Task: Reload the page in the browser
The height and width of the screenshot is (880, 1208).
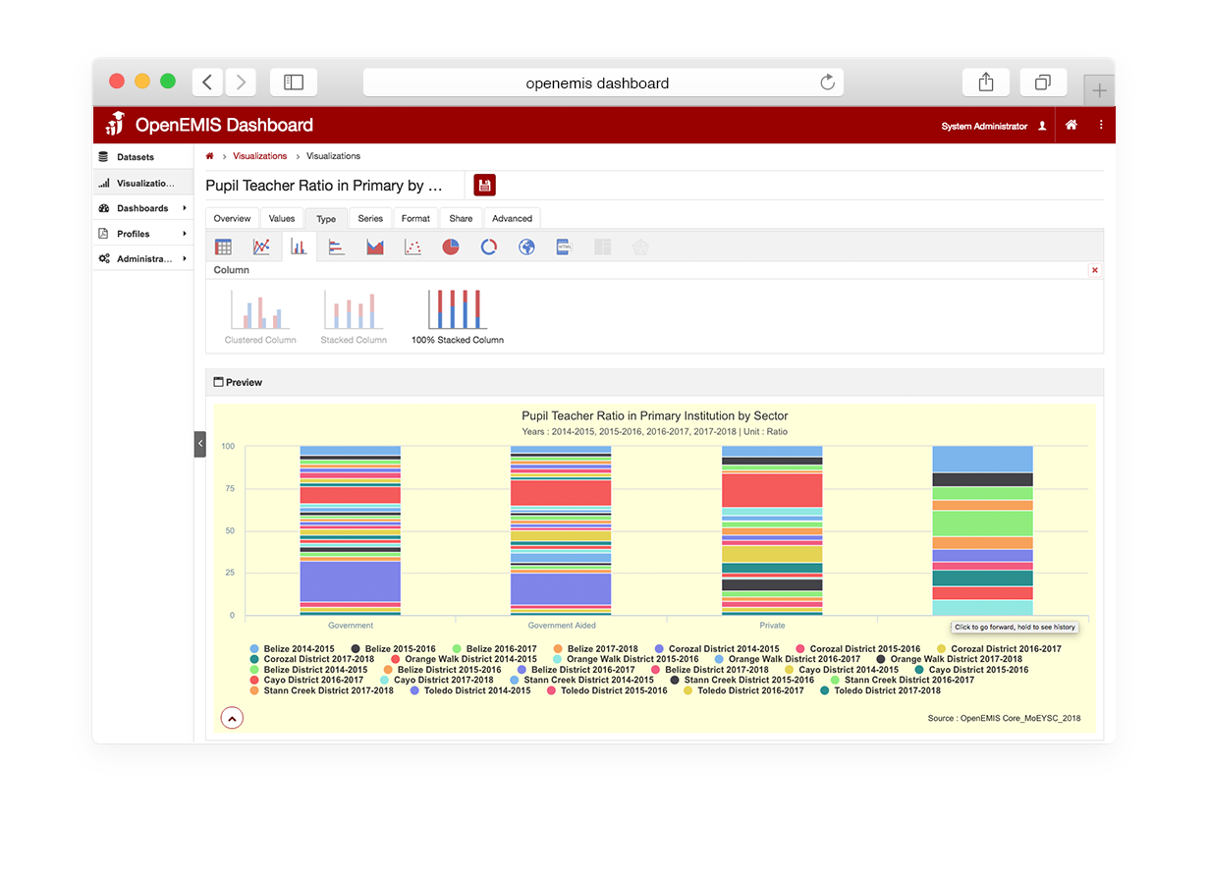Action: coord(827,82)
